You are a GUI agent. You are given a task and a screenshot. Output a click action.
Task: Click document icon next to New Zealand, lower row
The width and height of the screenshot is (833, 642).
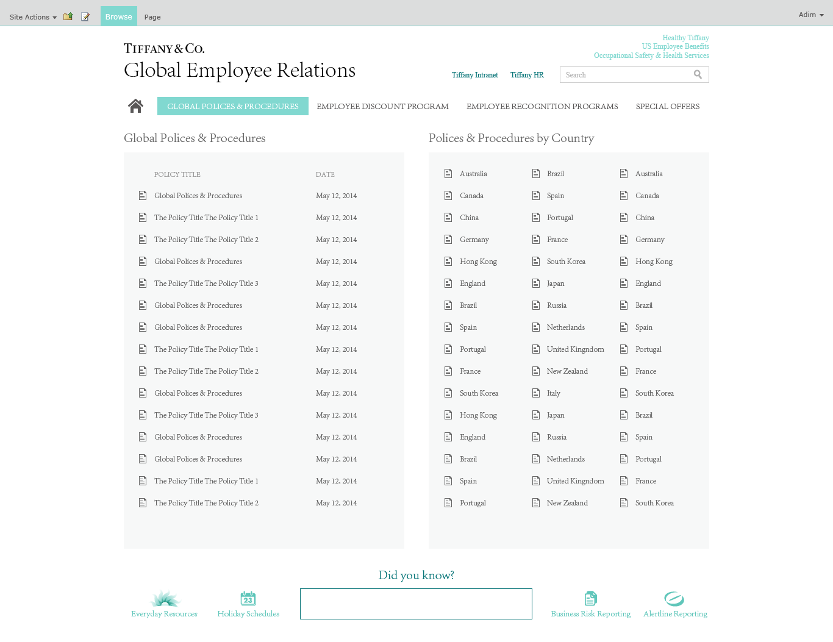(x=536, y=503)
